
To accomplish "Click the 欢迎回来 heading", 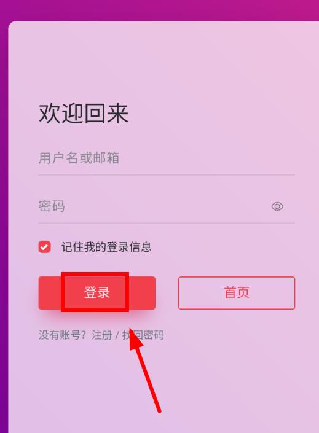I will click(x=84, y=114).
